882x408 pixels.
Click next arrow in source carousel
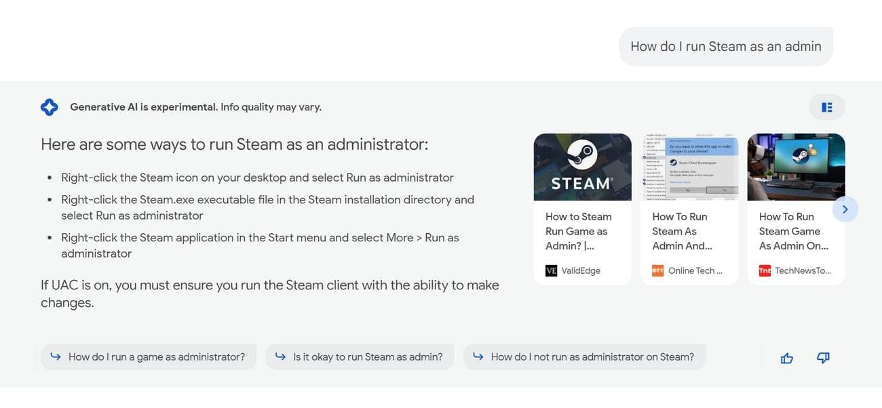[845, 209]
